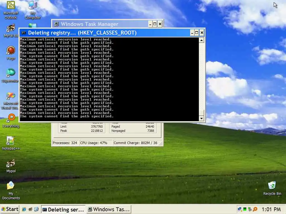Select the MyPal 68 desktop shortcut

coord(11,31)
